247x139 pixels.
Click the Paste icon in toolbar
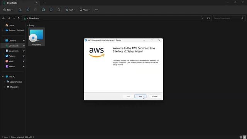coord(36,10)
